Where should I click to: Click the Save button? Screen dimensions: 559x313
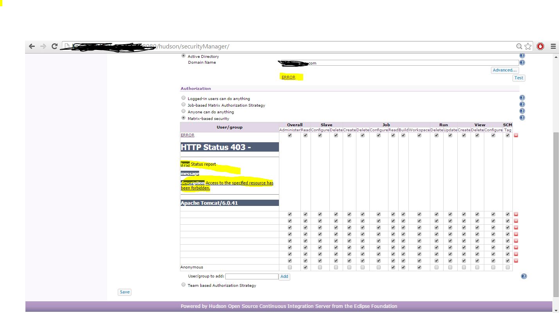click(124, 292)
